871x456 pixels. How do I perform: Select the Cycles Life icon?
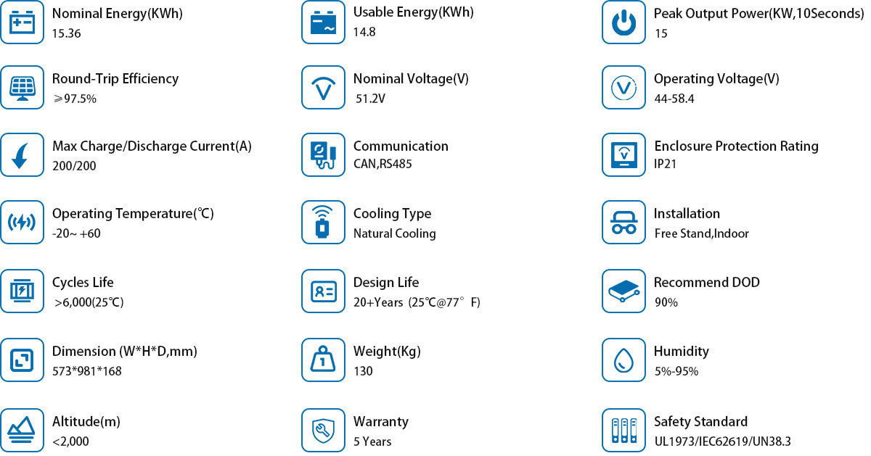pyautogui.click(x=22, y=291)
